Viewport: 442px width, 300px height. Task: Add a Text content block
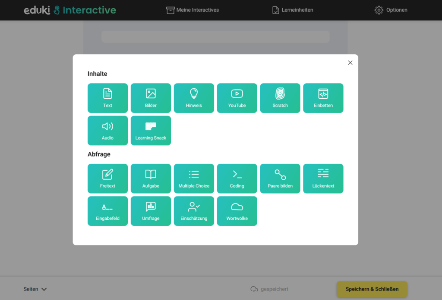coord(107,98)
